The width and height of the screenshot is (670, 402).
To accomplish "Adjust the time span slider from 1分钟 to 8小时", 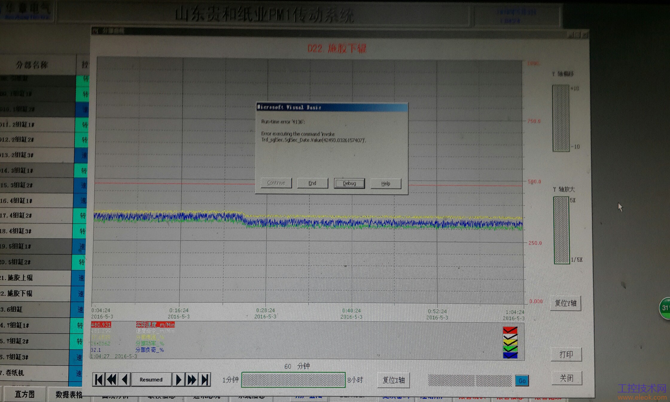I will click(293, 380).
